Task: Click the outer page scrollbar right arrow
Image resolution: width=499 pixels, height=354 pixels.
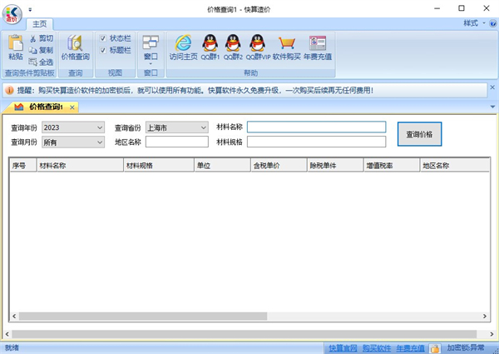Action: 492,334
